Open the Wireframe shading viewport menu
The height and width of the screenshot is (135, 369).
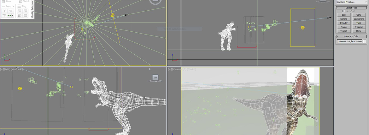17,69
